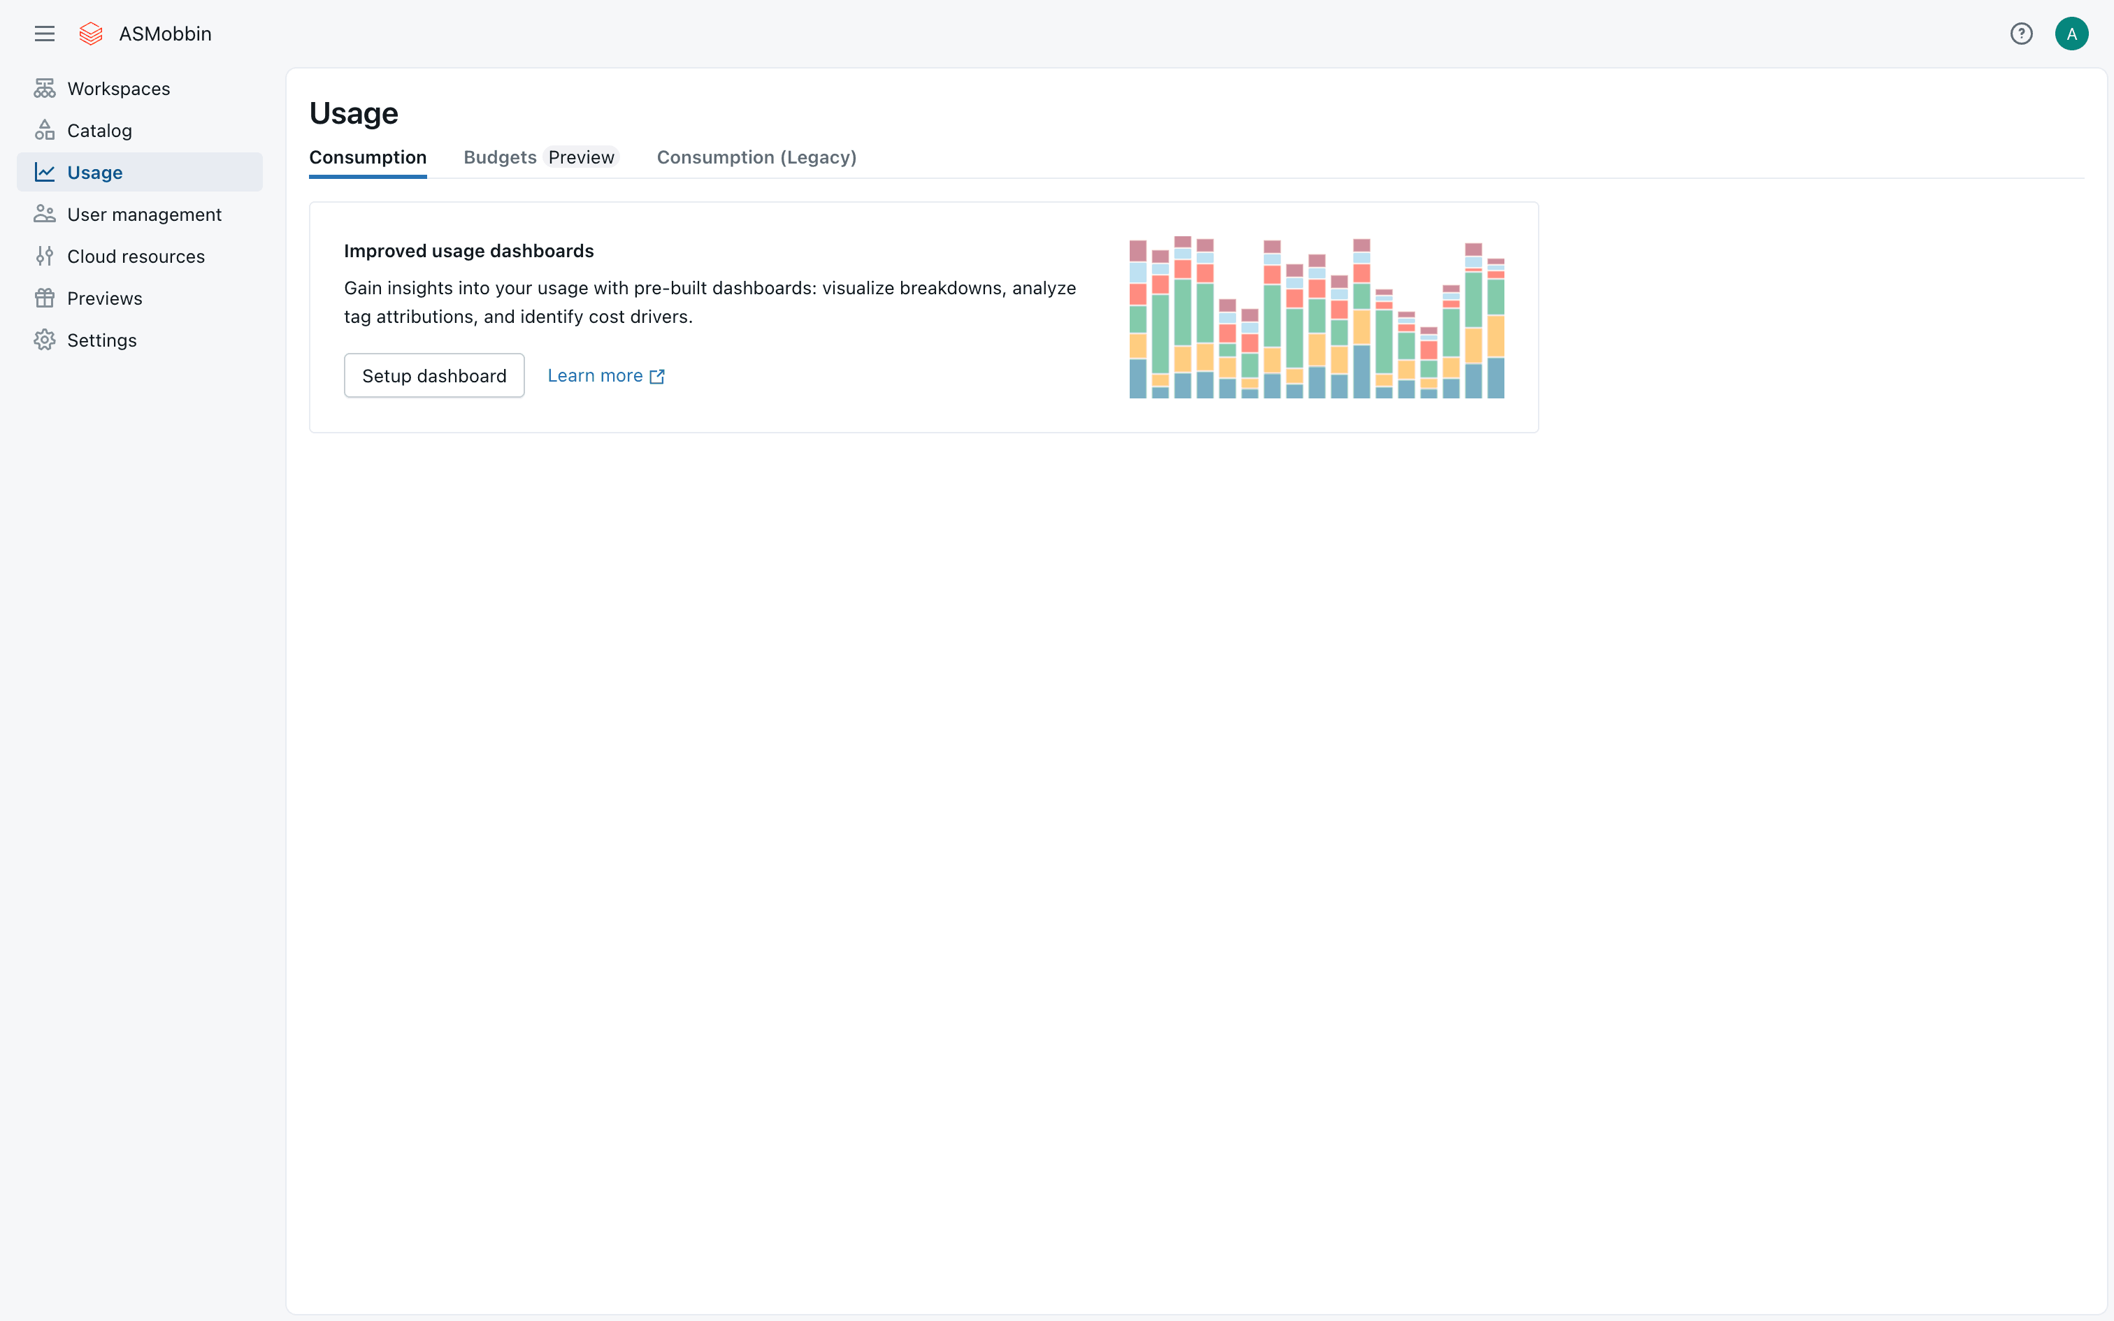
Task: Open the Consumption (Legacy) tab
Action: pos(756,157)
